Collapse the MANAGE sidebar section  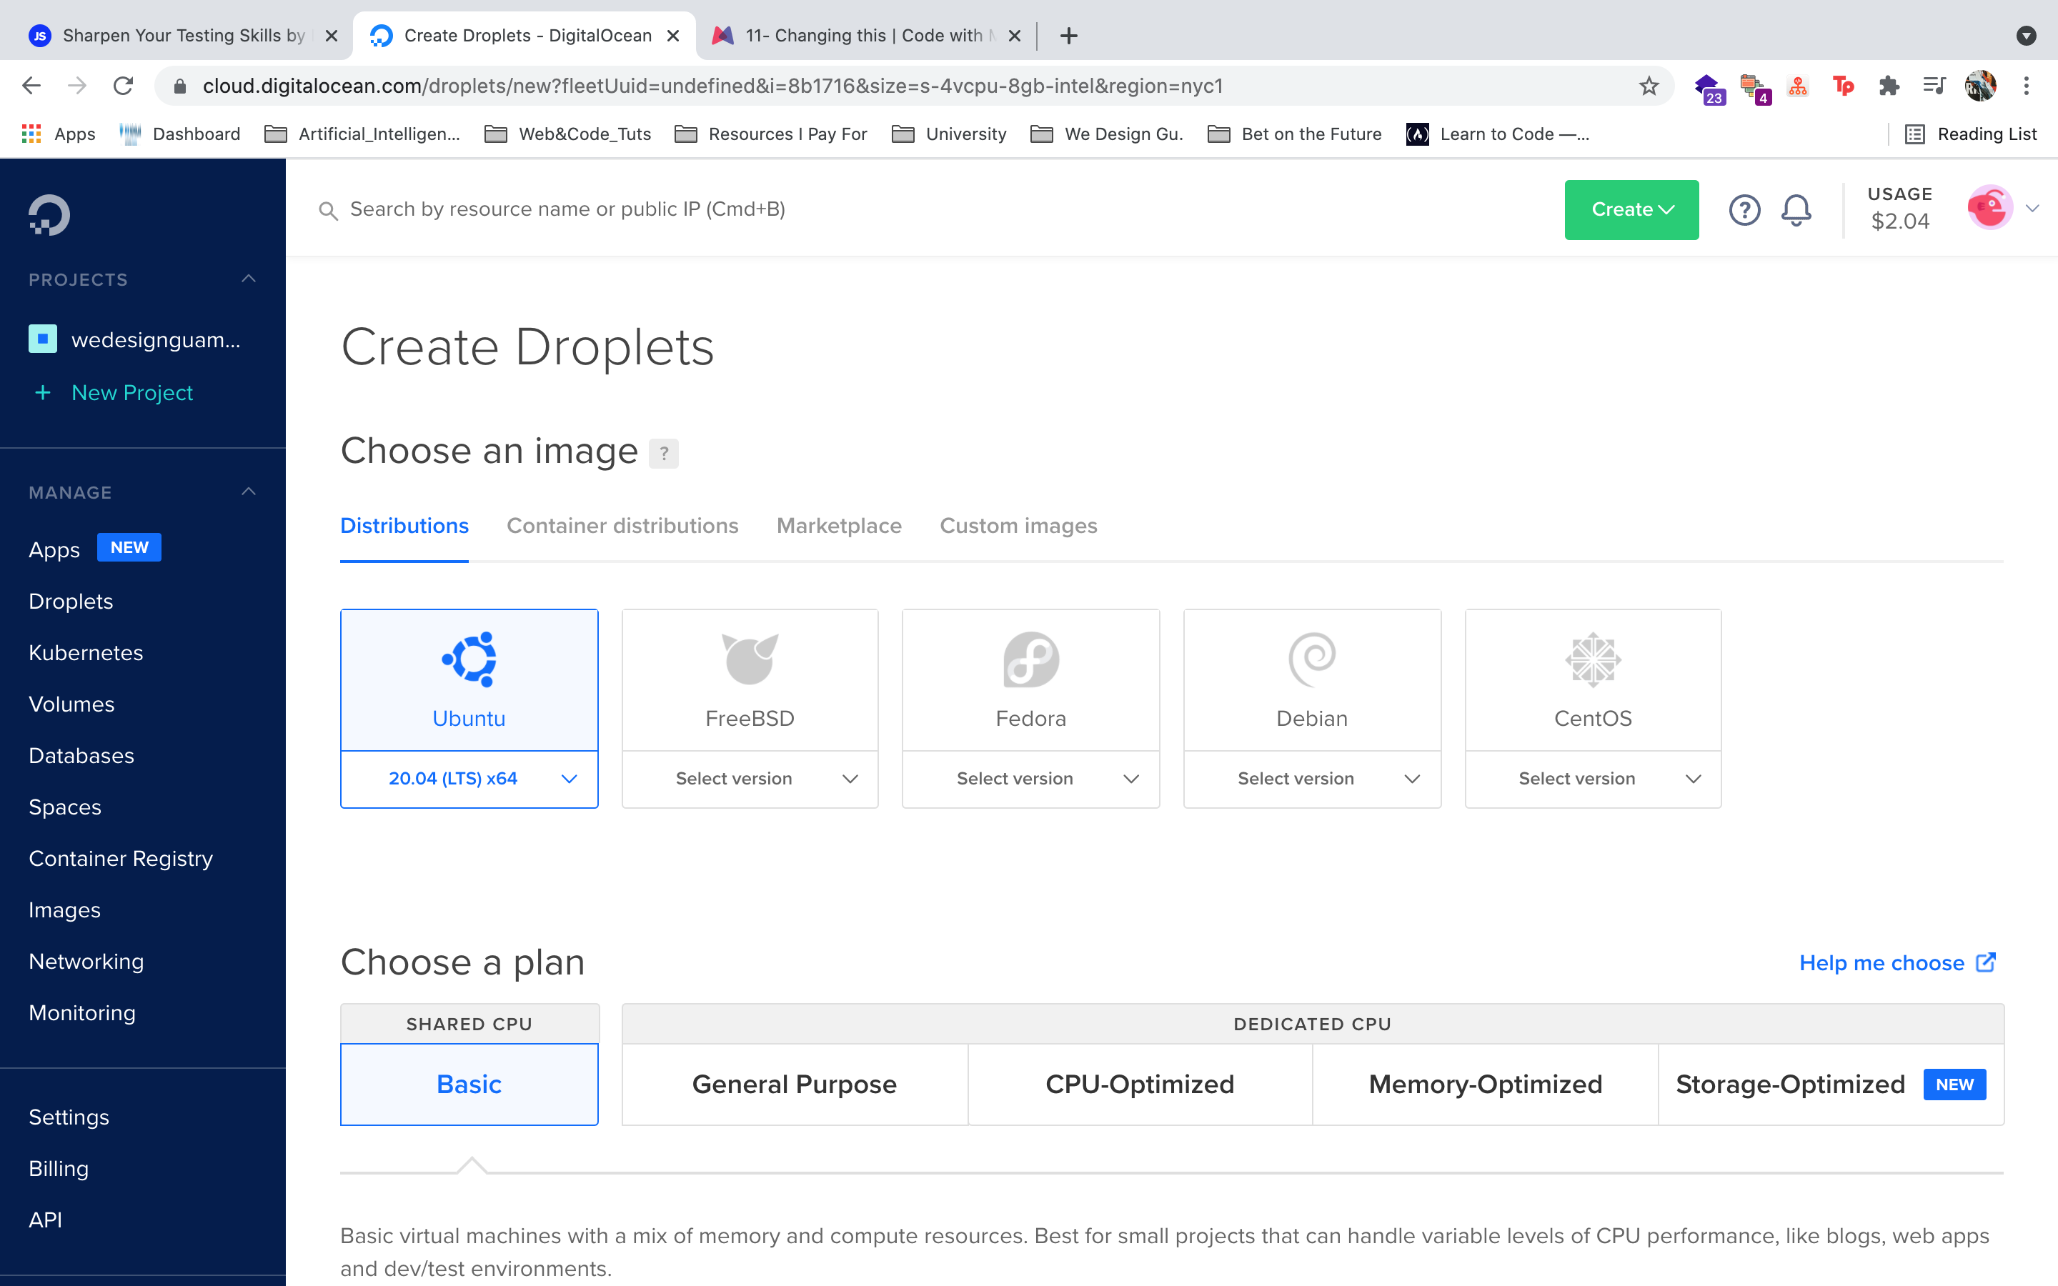point(249,492)
